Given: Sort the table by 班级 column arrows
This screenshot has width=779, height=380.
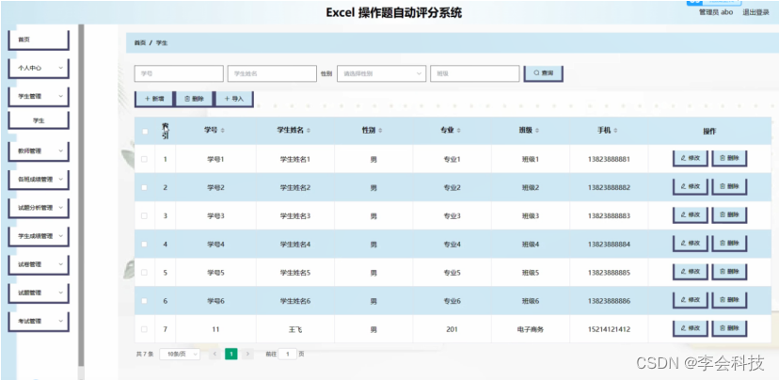Looking at the screenshot, I should (537, 131).
